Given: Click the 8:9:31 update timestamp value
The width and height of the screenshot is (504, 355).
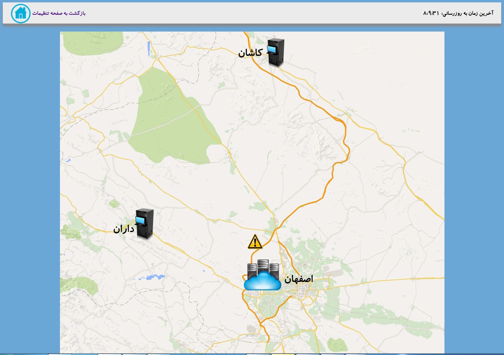Looking at the screenshot, I should point(431,13).
